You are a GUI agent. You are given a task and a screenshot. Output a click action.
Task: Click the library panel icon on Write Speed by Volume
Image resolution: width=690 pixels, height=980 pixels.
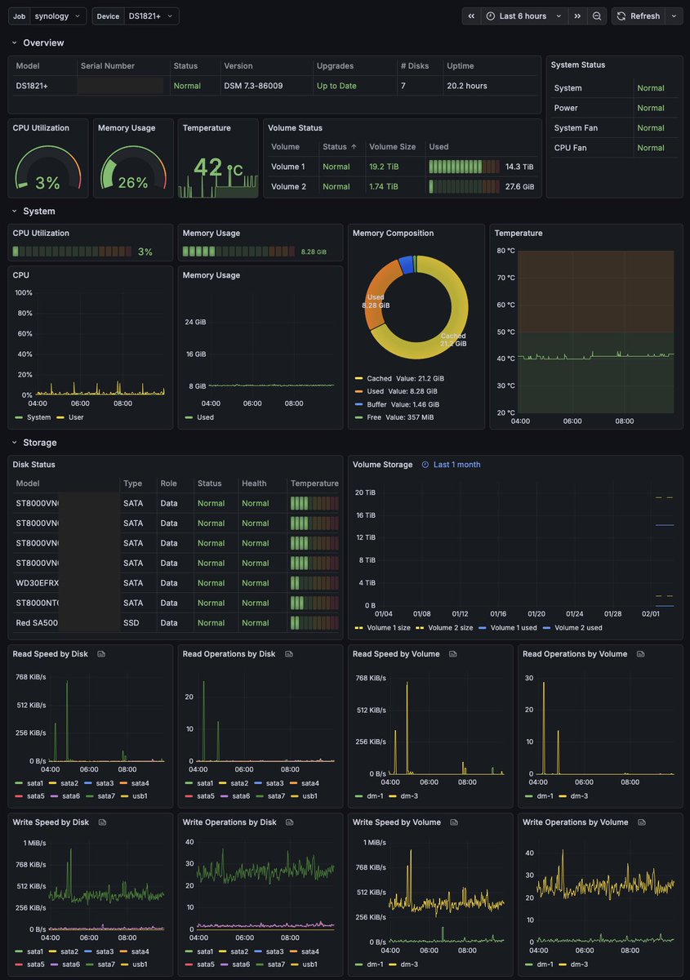coord(453,822)
